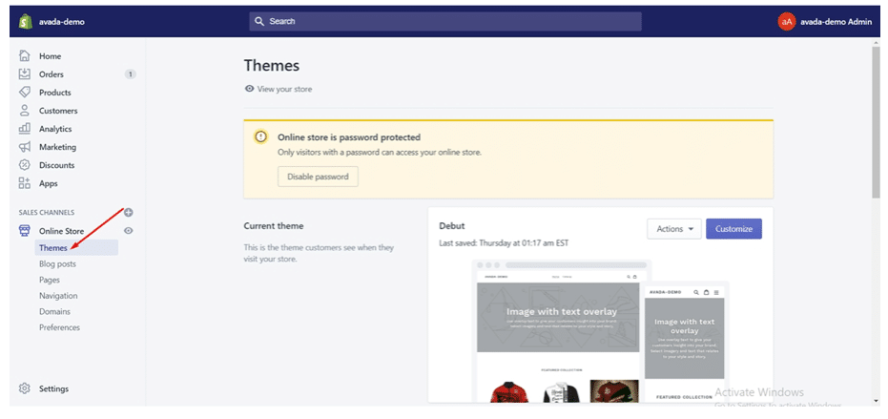
Task: Click the Current theme label
Action: pos(274,225)
